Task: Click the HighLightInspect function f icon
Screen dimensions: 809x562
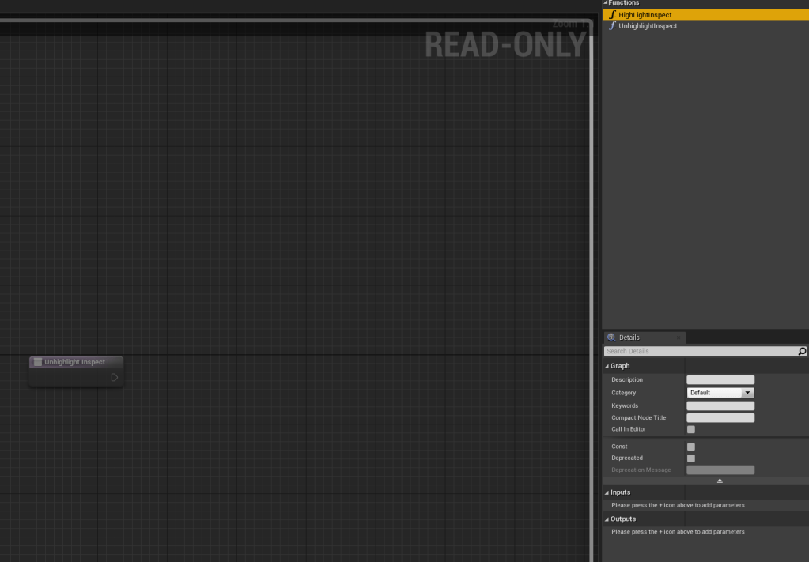Action: coord(612,15)
